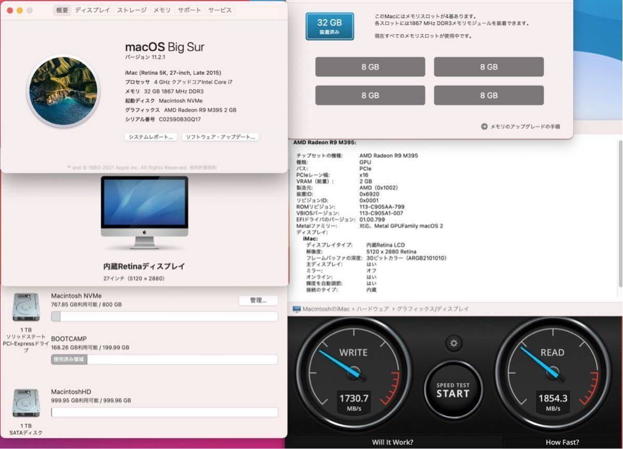This screenshot has height=449, width=623.
Task: Open the メモリのアップグレードの手順 link
Action: point(525,126)
